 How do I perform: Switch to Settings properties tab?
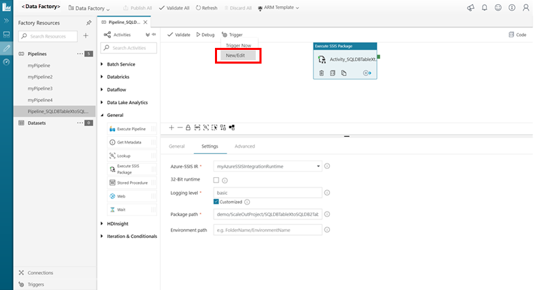tap(209, 146)
